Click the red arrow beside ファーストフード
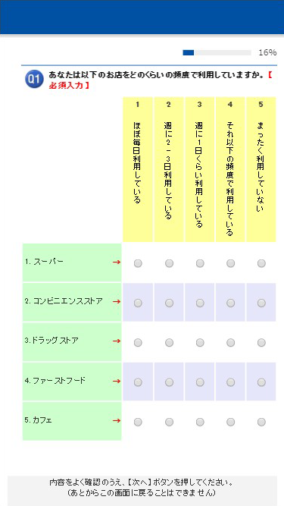This screenshot has height=506, width=284. (117, 381)
